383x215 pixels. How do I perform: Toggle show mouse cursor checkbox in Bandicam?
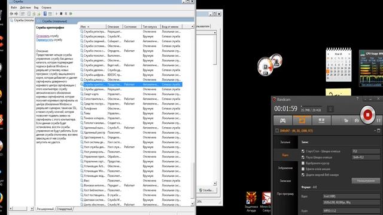click(303, 163)
